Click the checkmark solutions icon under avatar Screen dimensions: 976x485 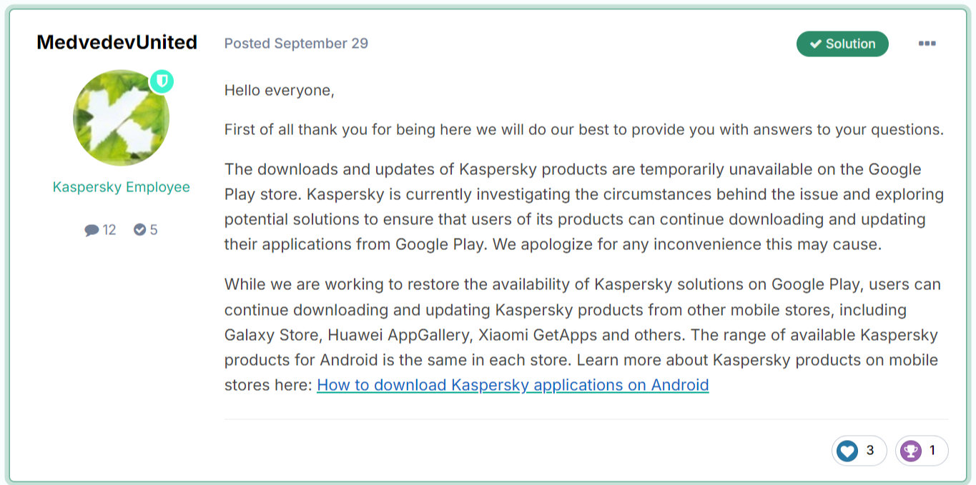tap(140, 230)
